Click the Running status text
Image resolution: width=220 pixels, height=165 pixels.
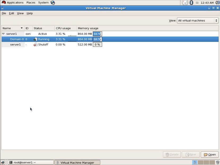(x=44, y=39)
